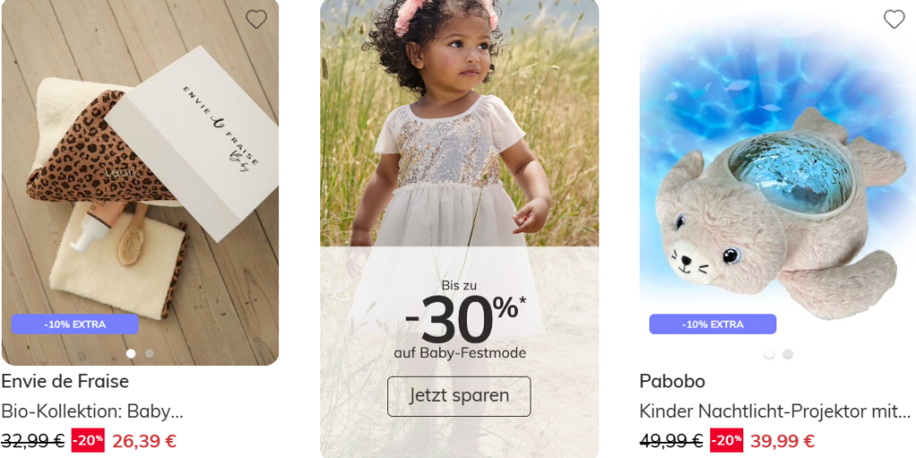Select first image dot on Envie de Fraise card

131,354
